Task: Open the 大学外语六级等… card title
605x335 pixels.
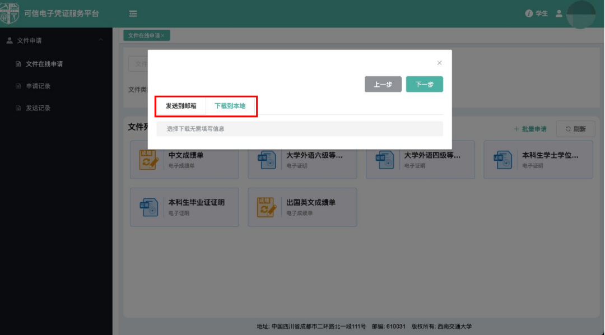Action: click(314, 156)
